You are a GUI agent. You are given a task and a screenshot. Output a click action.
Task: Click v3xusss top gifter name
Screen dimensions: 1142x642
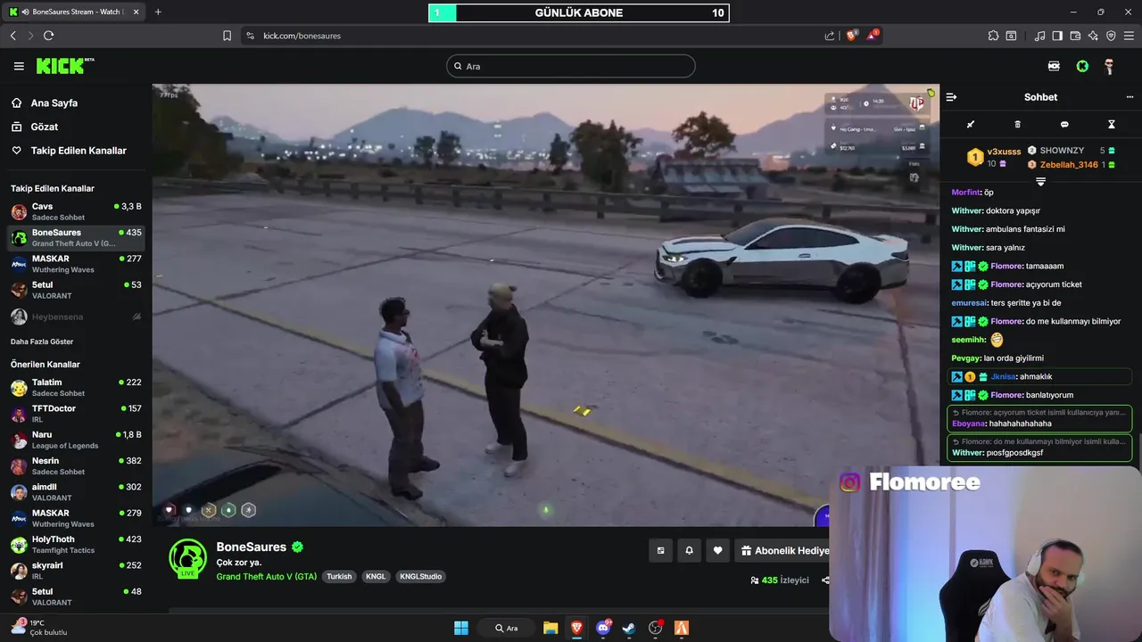point(1004,152)
